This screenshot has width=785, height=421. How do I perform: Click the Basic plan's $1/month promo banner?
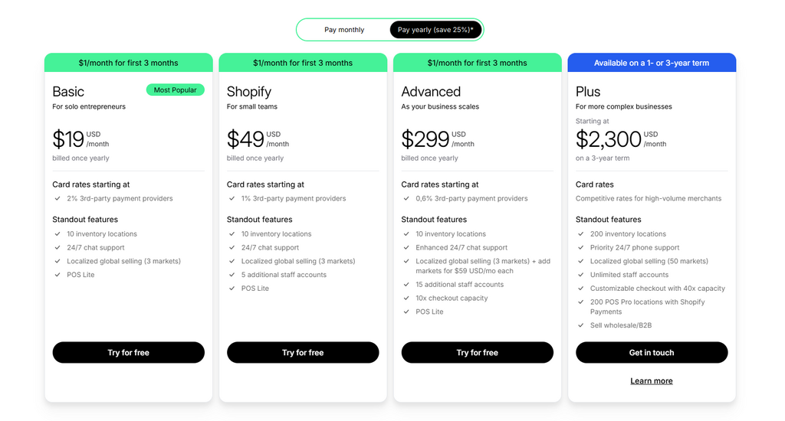tap(128, 63)
